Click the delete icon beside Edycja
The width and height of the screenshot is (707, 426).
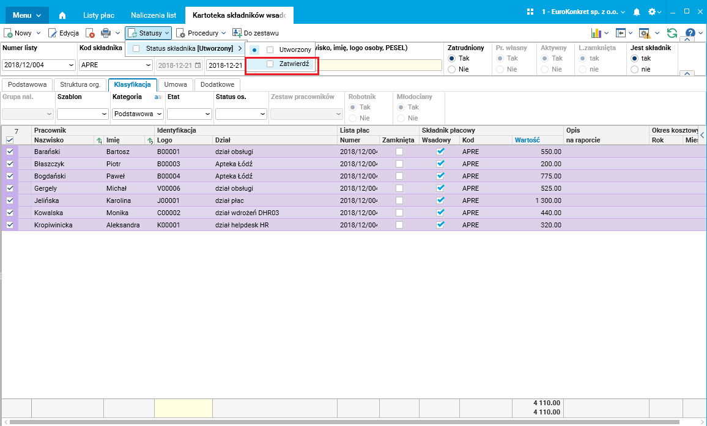pos(90,33)
